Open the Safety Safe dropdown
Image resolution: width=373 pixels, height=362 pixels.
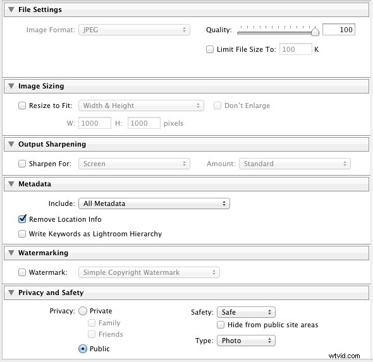click(x=246, y=312)
